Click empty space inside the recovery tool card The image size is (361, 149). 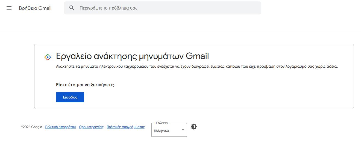(219, 93)
